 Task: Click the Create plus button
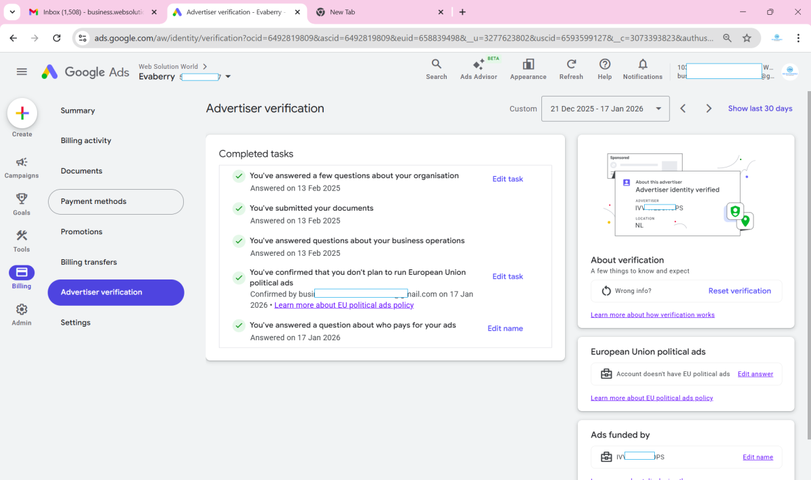pos(22,113)
